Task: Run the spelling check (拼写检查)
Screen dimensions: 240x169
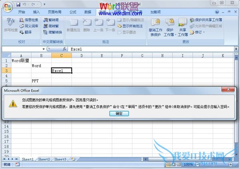Action: pyautogui.click(x=10, y=25)
